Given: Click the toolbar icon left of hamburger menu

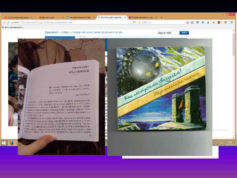Looking at the screenshot, I should point(226,22).
